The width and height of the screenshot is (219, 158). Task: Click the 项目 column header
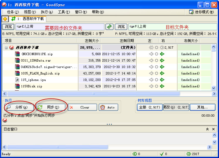tap(40, 41)
